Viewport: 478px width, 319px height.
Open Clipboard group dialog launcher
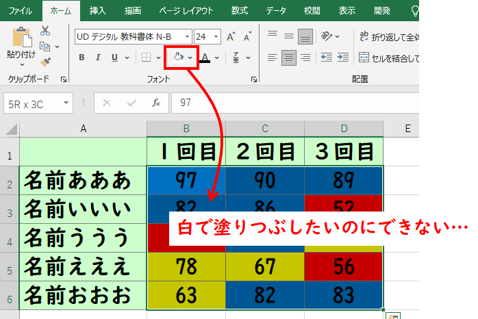point(64,79)
